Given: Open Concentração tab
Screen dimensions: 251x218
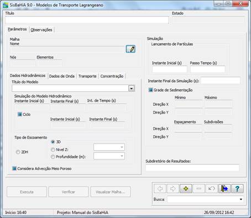Looking at the screenshot, I should [x=112, y=76].
